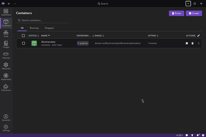Click the feedback chat bubble icon
Image resolution: width=206 pixels, height=137 pixels.
coord(187,135)
